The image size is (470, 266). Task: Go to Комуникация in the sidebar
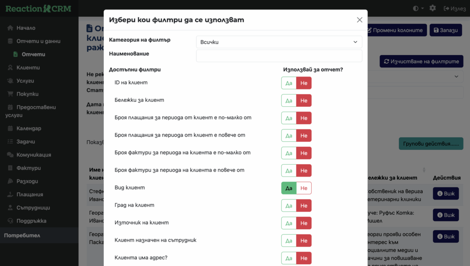click(x=34, y=155)
